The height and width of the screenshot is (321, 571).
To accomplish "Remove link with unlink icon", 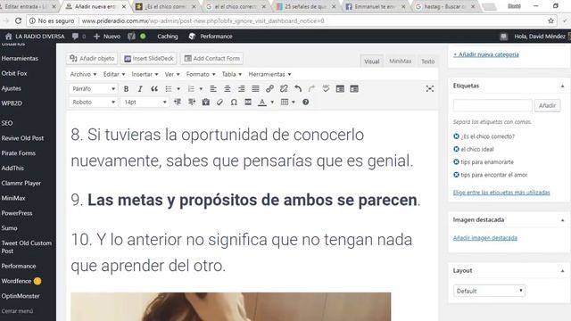I will (284, 89).
